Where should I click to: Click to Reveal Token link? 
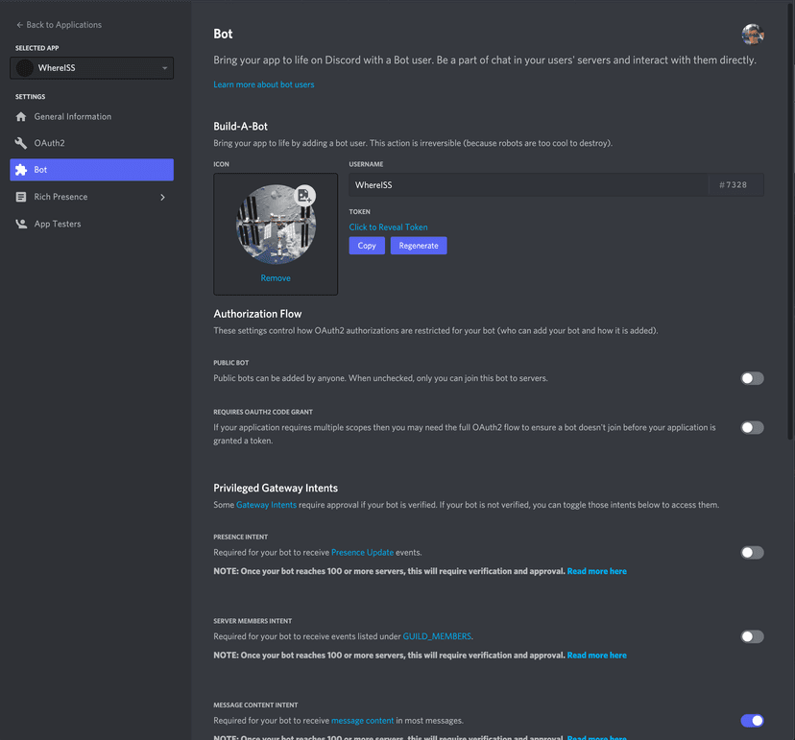click(388, 227)
